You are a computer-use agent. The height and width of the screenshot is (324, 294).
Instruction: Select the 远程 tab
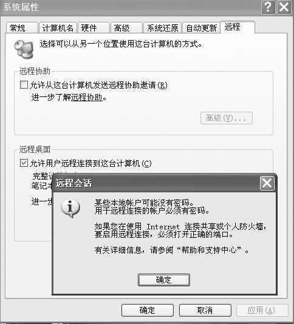[x=238, y=27]
